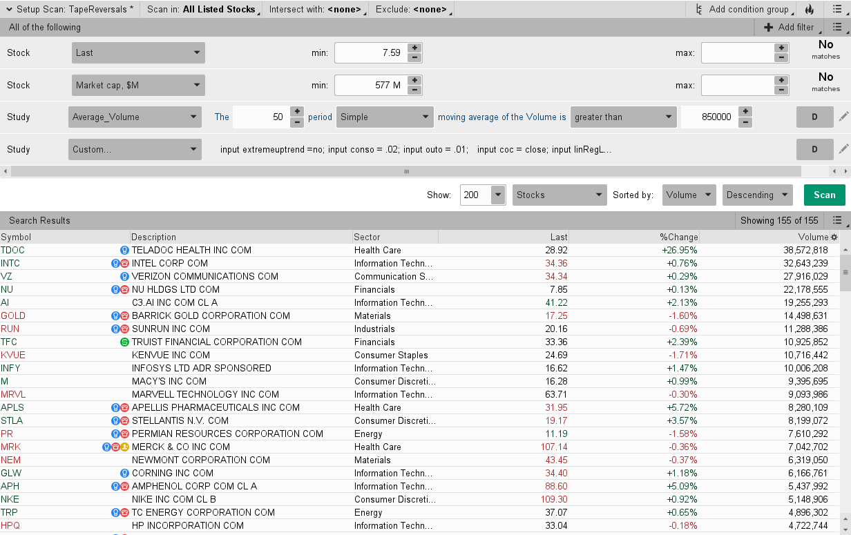Screen dimensions: 851x535
Task: Open the Scan in All Listed Stocks dropdown
Action: point(202,10)
